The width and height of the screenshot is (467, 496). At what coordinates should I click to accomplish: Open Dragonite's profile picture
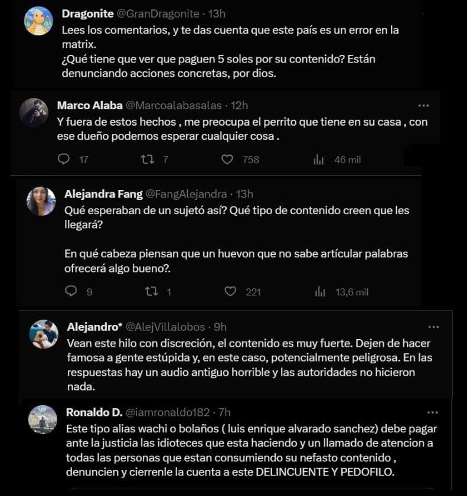click(x=39, y=22)
